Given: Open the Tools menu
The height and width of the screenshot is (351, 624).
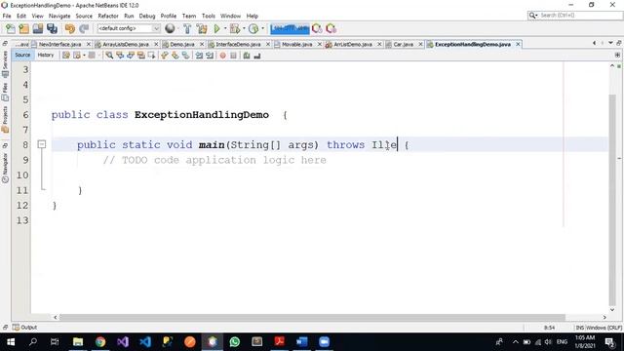Looking at the screenshot, I should 209,16.
